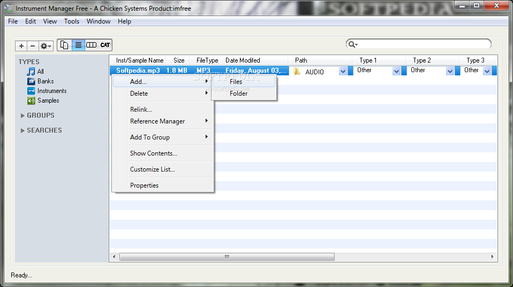Screen dimensions: 513x287
Task: Switch to the file pages view icon
Action: [64, 45]
